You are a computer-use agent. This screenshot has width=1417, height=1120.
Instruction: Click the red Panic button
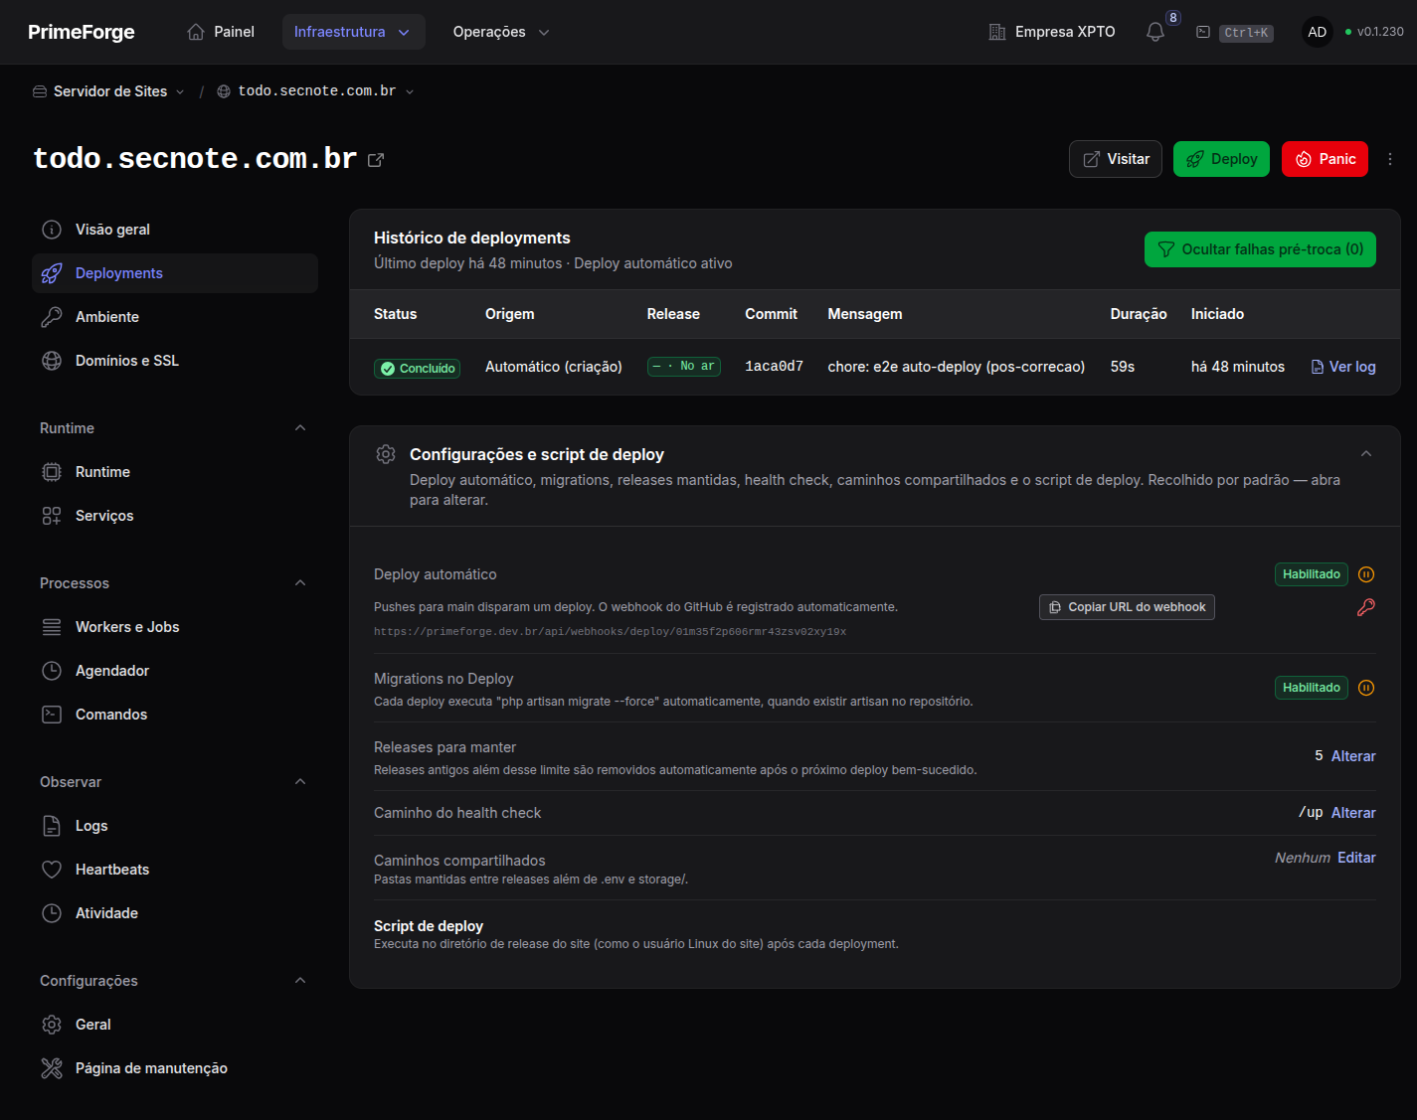[1325, 159]
